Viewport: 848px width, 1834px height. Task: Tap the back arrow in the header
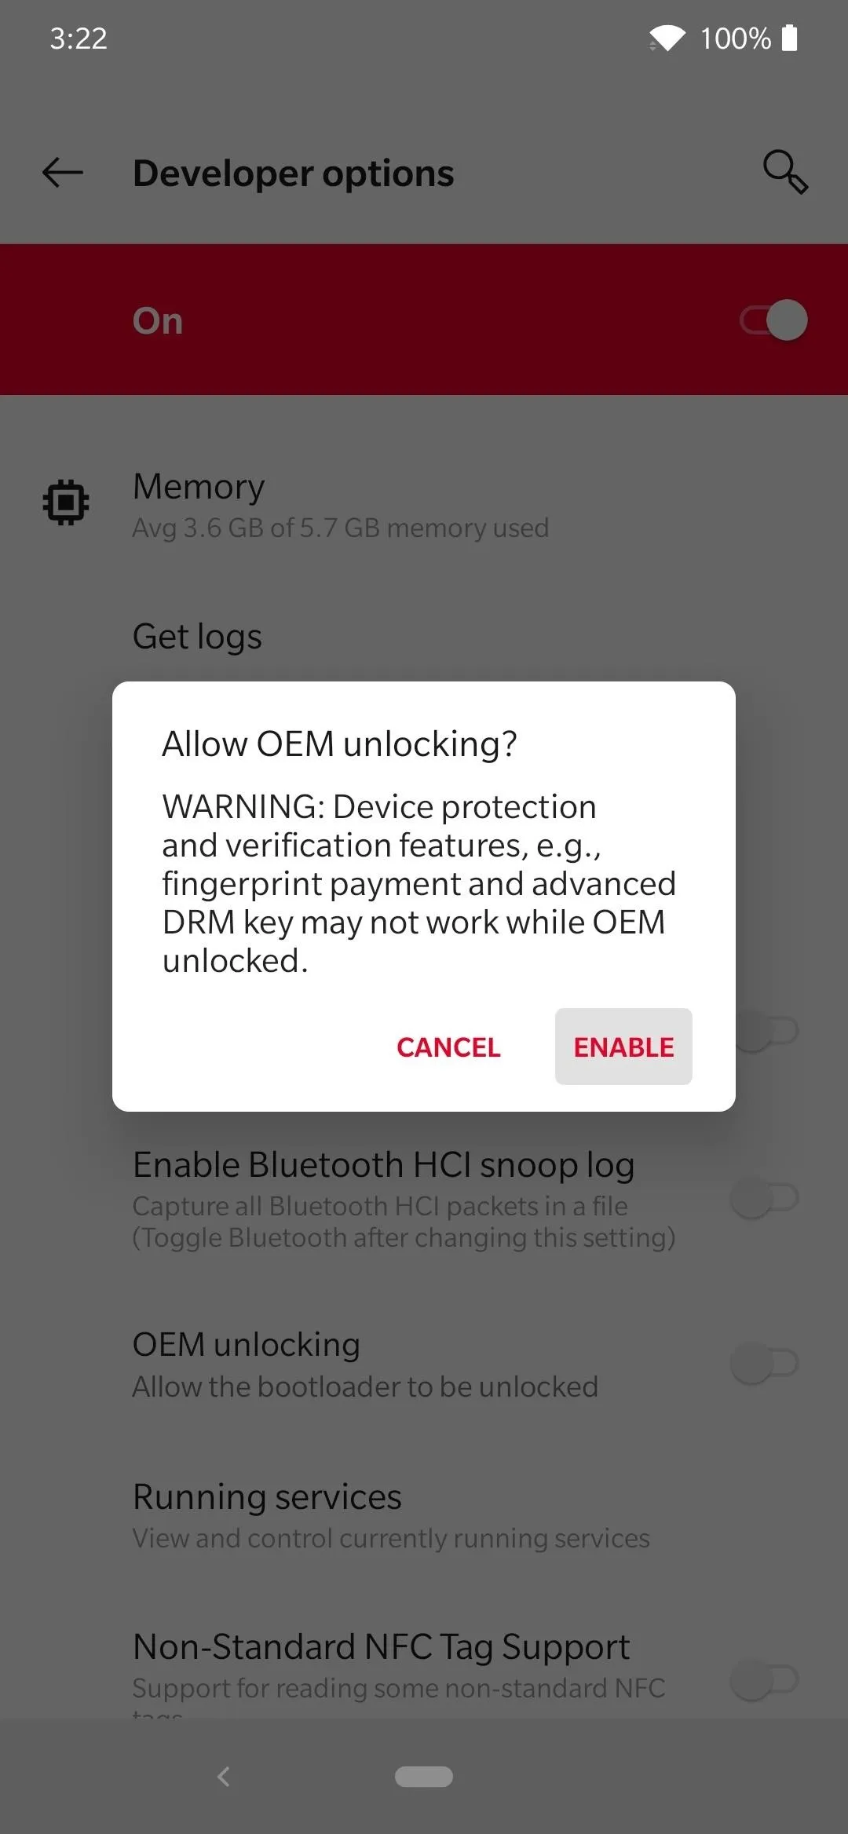click(x=63, y=173)
